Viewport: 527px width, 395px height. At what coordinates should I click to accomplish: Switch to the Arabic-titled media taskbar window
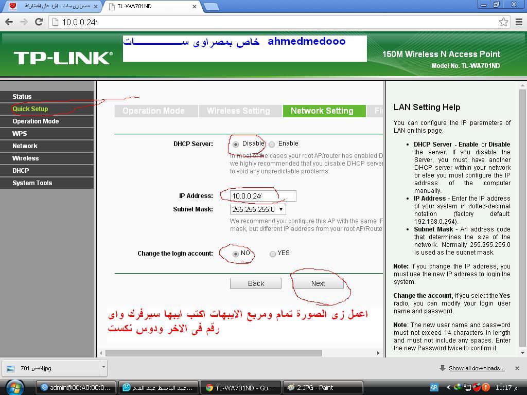(159, 388)
